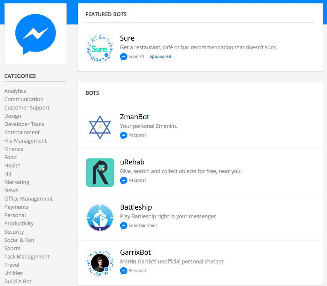
Task: View the News category
Action: tap(11, 190)
